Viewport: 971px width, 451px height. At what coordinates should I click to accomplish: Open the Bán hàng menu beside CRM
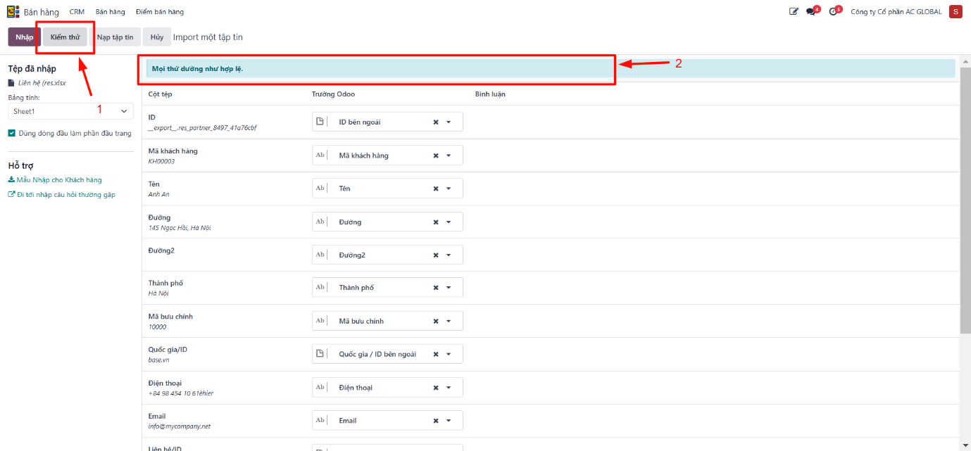pyautogui.click(x=111, y=12)
